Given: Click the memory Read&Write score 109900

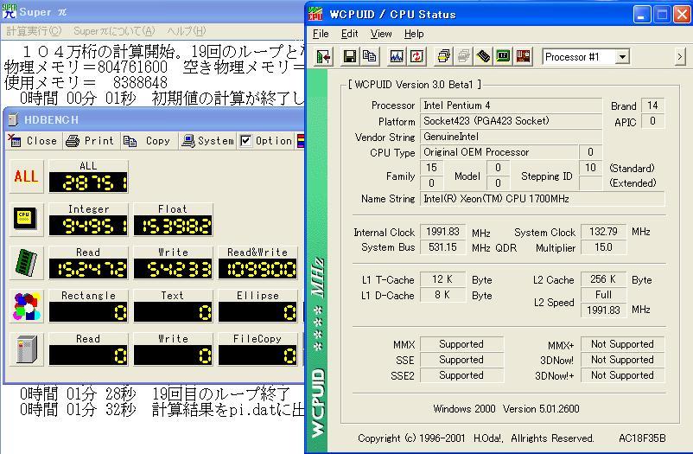Looking at the screenshot, I should [257, 269].
